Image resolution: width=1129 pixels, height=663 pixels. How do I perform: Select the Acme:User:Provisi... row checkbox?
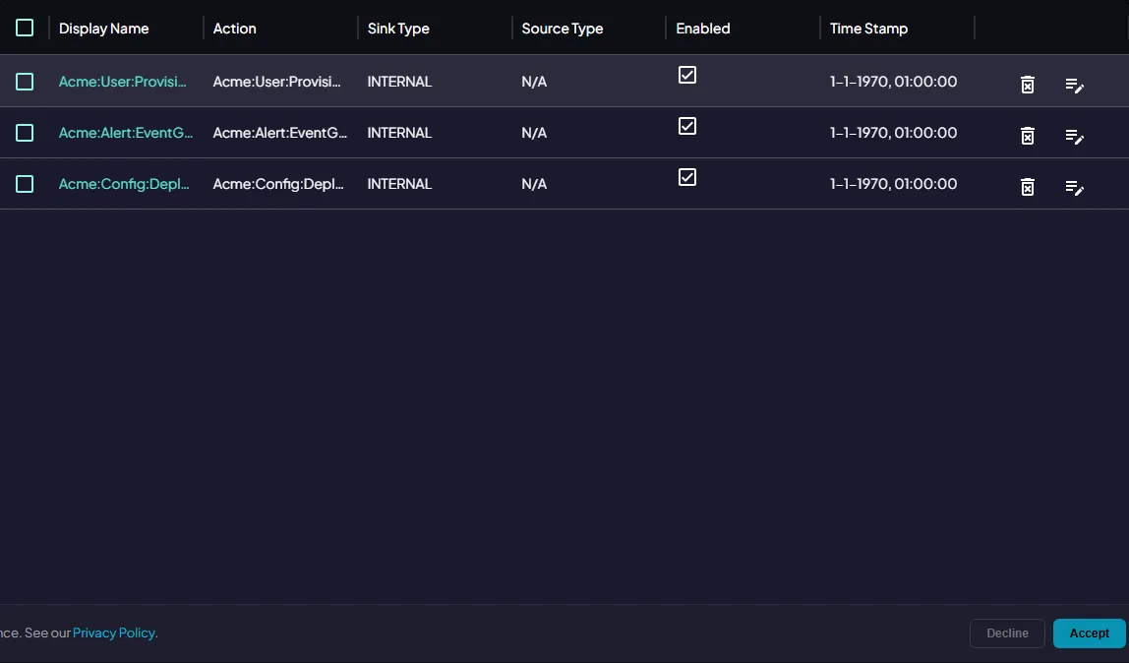[25, 82]
